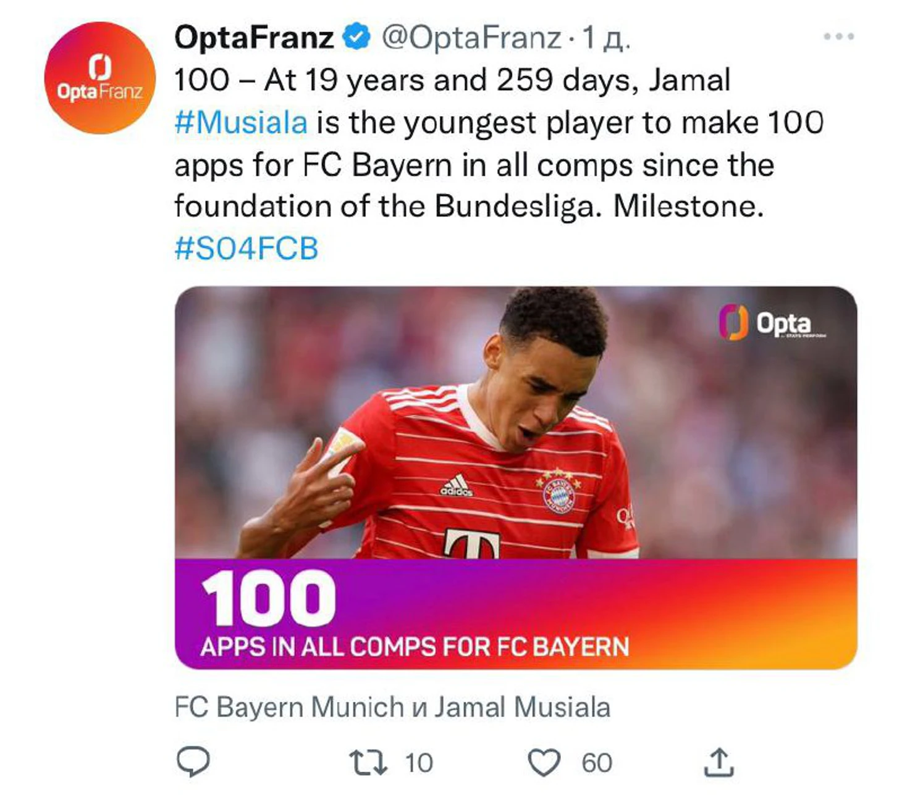Like the tweet with the heart icon
This screenshot has height=800, width=902.
point(544,762)
